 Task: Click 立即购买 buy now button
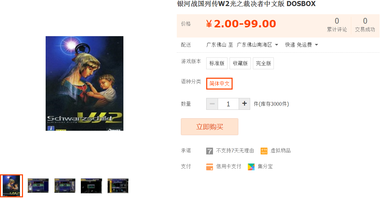(x=210, y=127)
